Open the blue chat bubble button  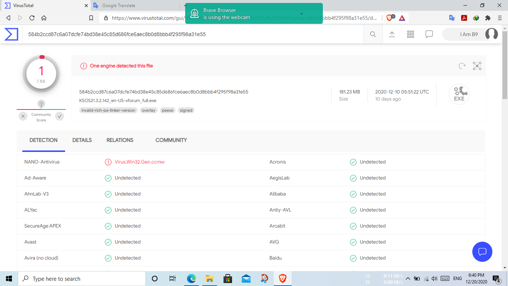click(482, 252)
